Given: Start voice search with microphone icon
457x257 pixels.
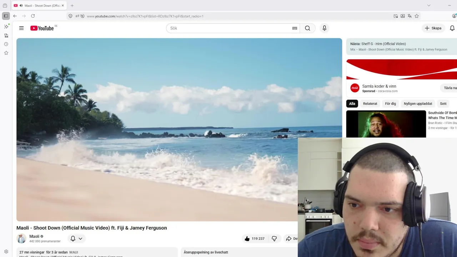Looking at the screenshot, I should pos(324,28).
